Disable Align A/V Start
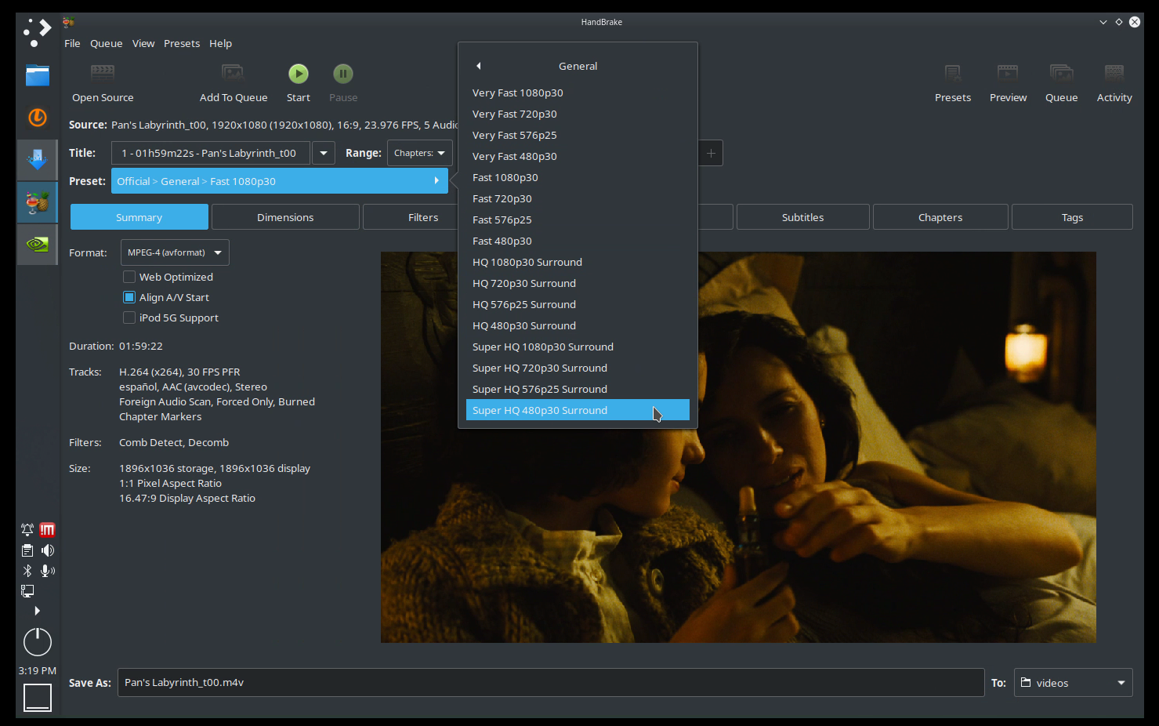 pos(129,297)
